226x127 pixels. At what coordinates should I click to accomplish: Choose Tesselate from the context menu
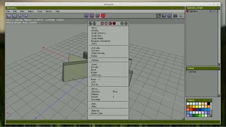(96, 99)
